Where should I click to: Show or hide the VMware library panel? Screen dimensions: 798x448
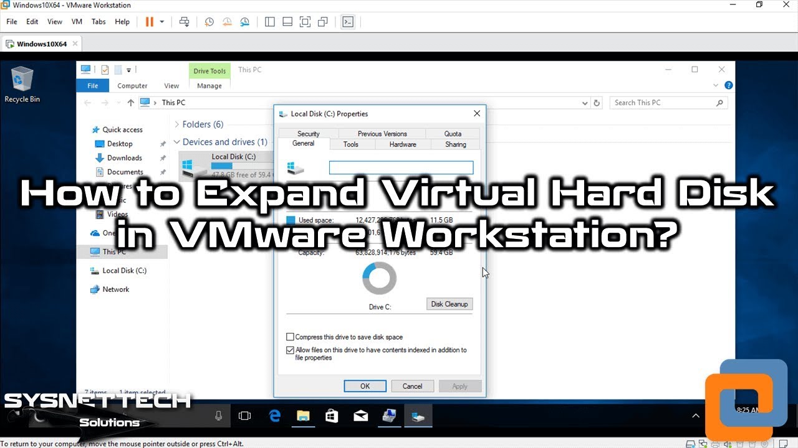pyautogui.click(x=270, y=21)
